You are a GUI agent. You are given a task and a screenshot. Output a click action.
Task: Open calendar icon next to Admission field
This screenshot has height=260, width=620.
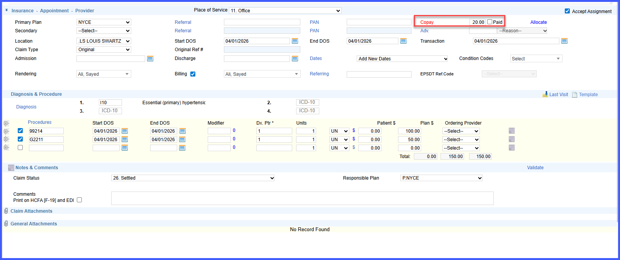150,58
